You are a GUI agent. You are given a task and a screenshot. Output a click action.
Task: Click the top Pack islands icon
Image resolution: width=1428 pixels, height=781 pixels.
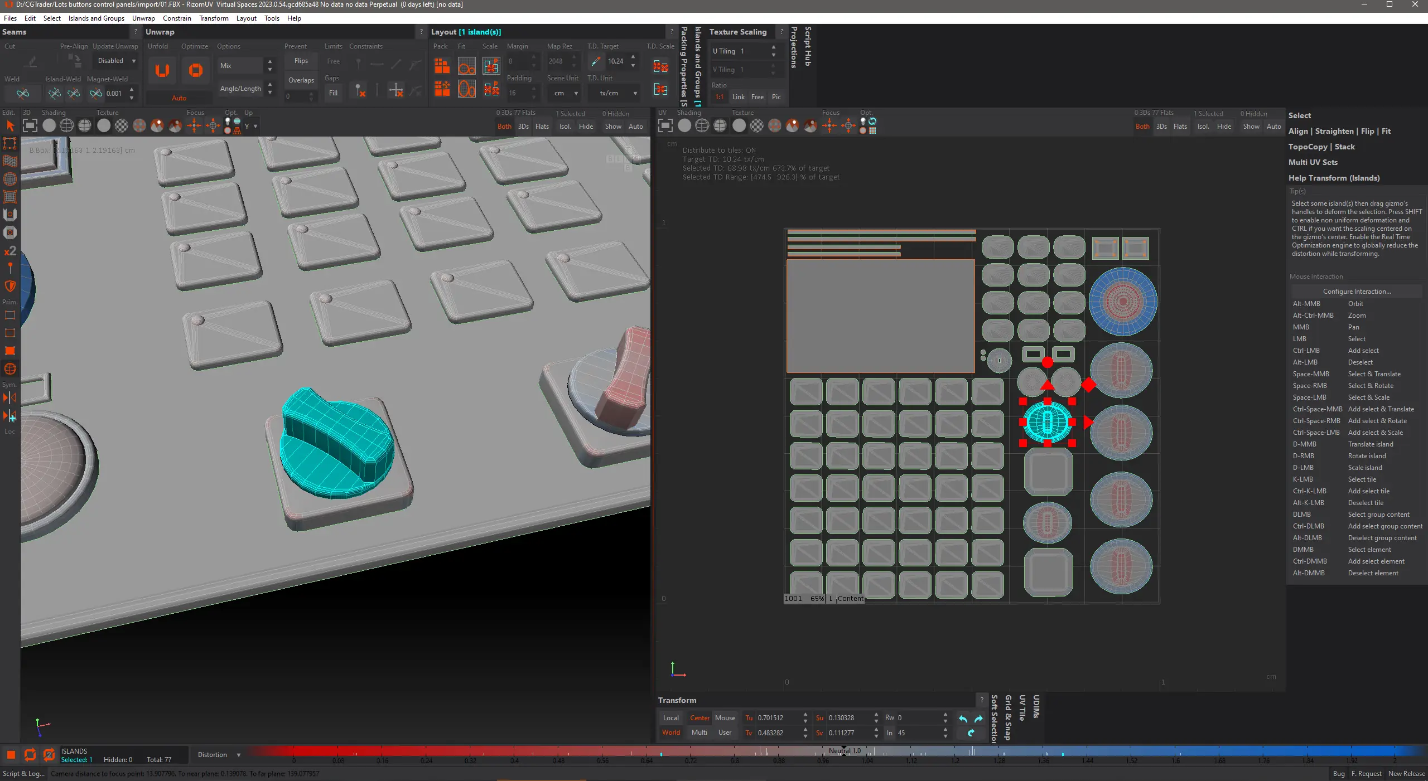point(442,66)
